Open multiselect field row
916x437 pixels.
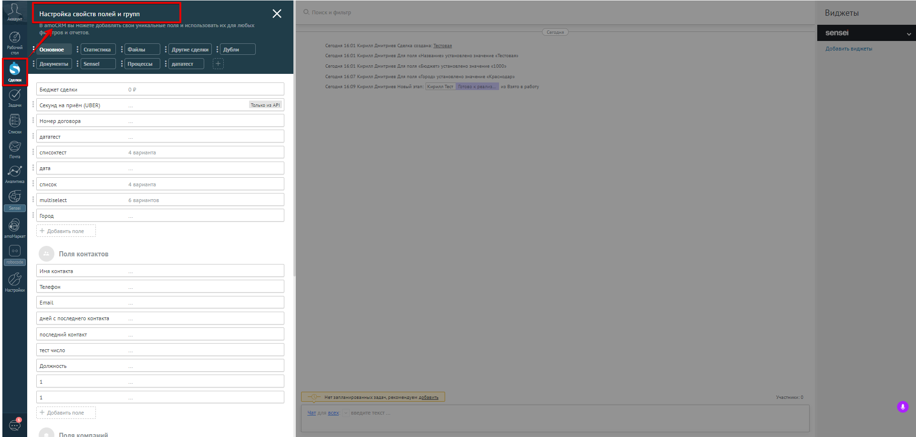pos(160,200)
